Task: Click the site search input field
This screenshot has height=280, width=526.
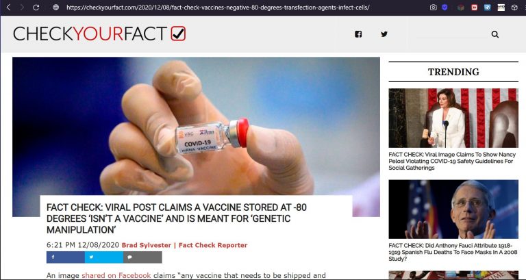Action: coord(452,34)
